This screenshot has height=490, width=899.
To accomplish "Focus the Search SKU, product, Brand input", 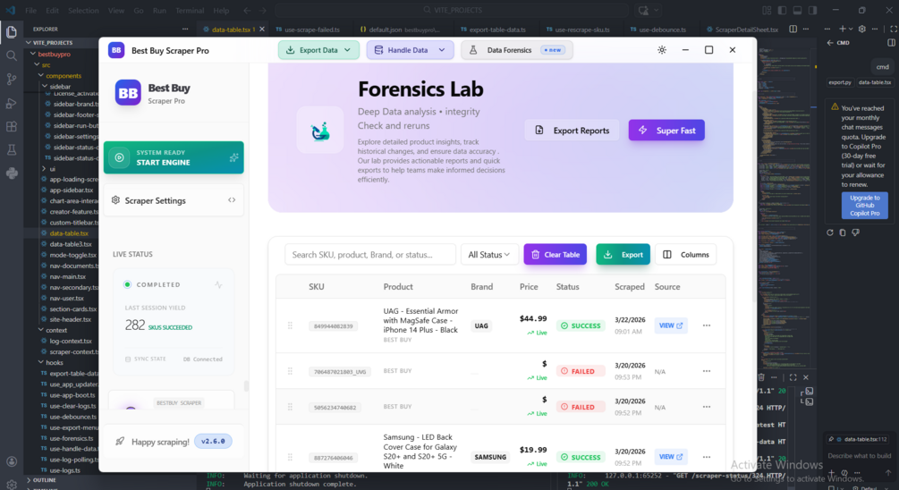I will [x=370, y=255].
